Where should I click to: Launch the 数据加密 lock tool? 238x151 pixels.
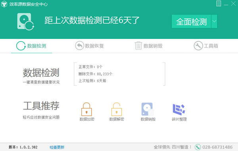coord(86,112)
